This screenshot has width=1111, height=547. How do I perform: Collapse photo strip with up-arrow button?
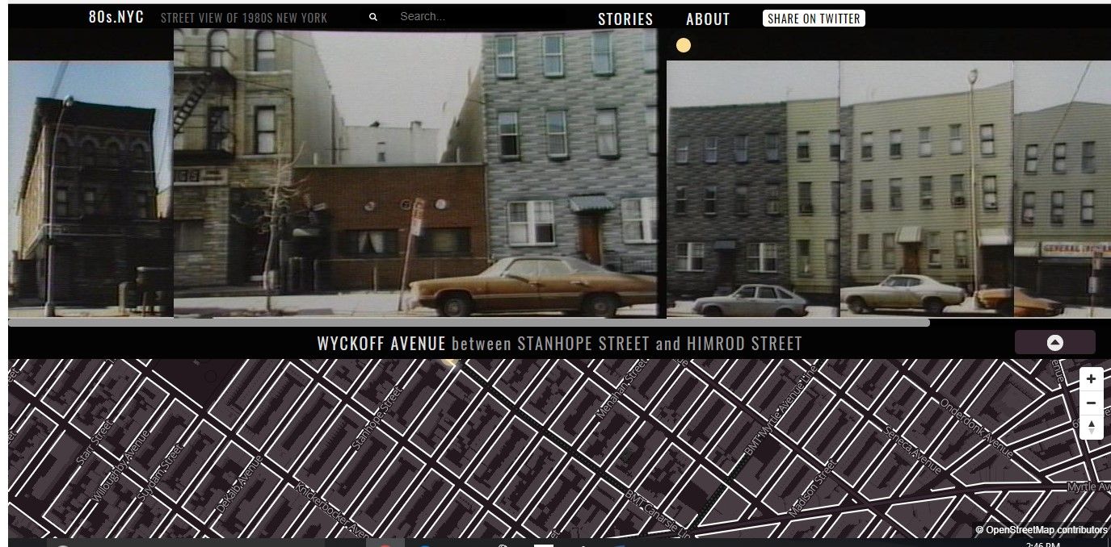(x=1054, y=343)
